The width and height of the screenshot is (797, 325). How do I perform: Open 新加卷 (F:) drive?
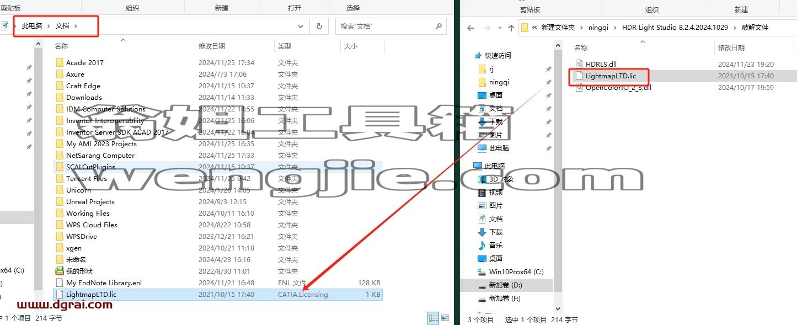[505, 299]
